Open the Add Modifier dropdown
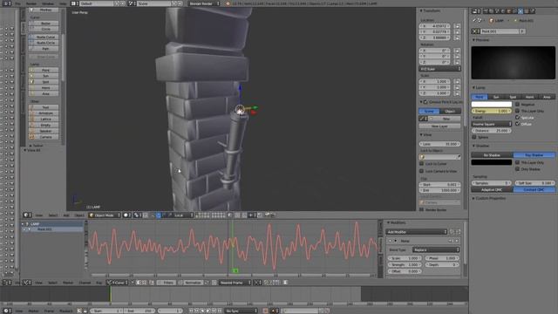 pyautogui.click(x=417, y=232)
